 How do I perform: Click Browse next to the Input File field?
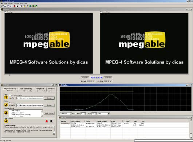coord(49,98)
